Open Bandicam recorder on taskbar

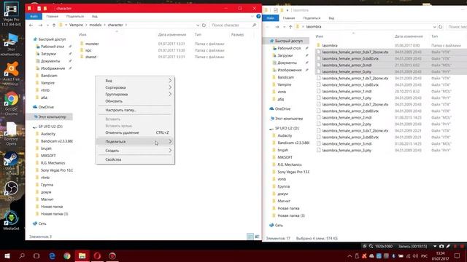tap(112, 255)
